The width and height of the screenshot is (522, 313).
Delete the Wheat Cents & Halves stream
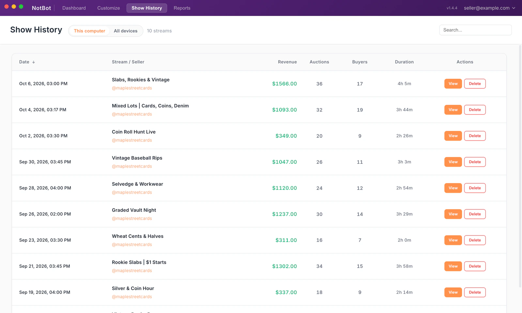tap(475, 240)
